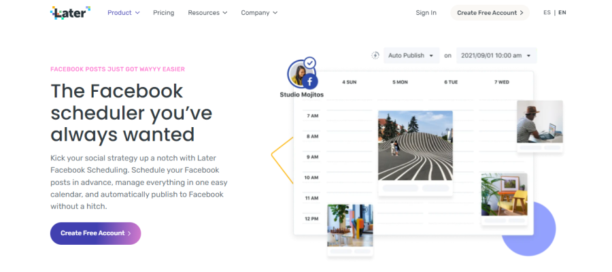Click the chevron on header Create Free Account
The height and width of the screenshot is (272, 612).
pyautogui.click(x=522, y=13)
